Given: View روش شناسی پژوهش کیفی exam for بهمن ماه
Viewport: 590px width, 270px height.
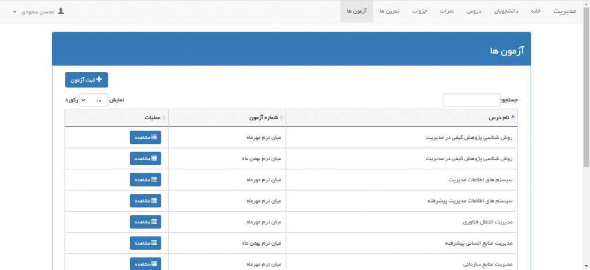Looking at the screenshot, I should coord(146,158).
